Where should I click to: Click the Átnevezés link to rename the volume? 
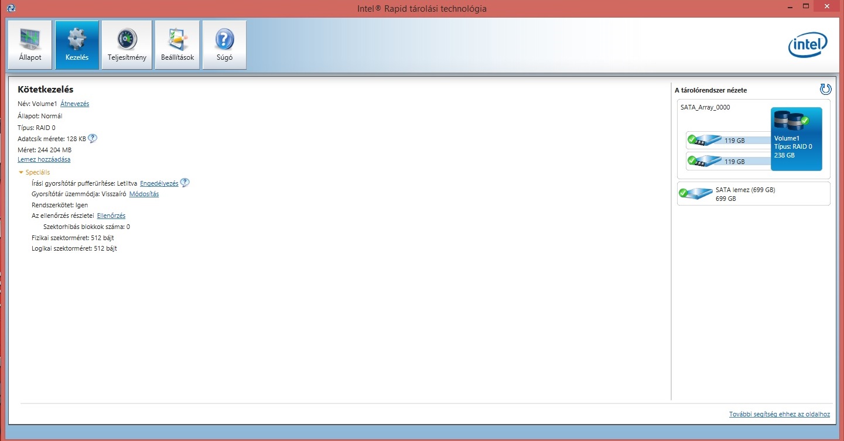pyautogui.click(x=74, y=104)
